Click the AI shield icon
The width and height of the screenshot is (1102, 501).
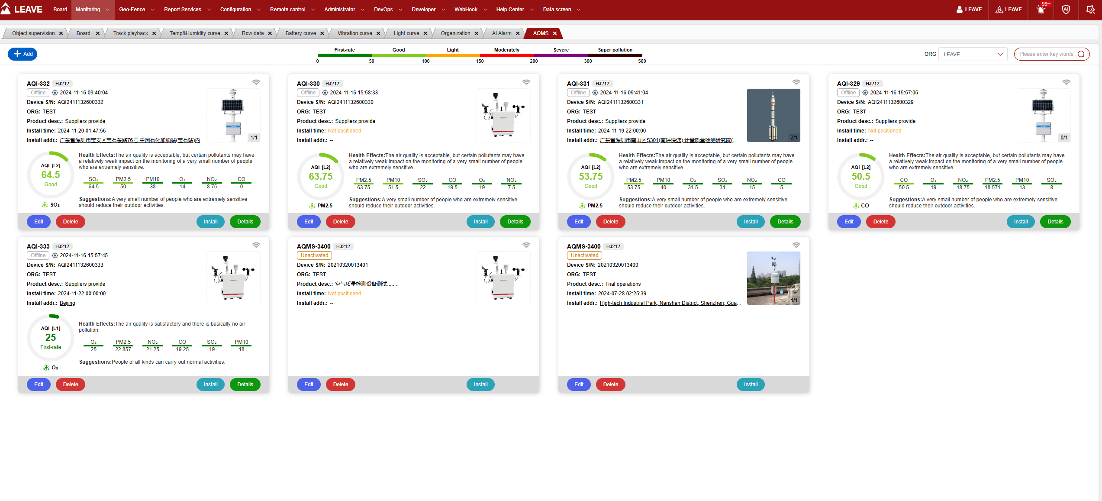[1066, 10]
